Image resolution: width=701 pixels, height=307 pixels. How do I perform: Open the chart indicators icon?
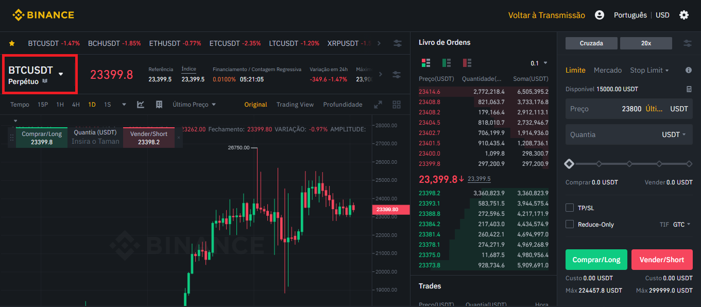(141, 105)
